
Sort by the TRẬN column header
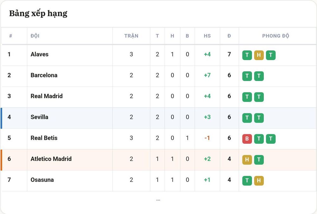[x=131, y=36]
